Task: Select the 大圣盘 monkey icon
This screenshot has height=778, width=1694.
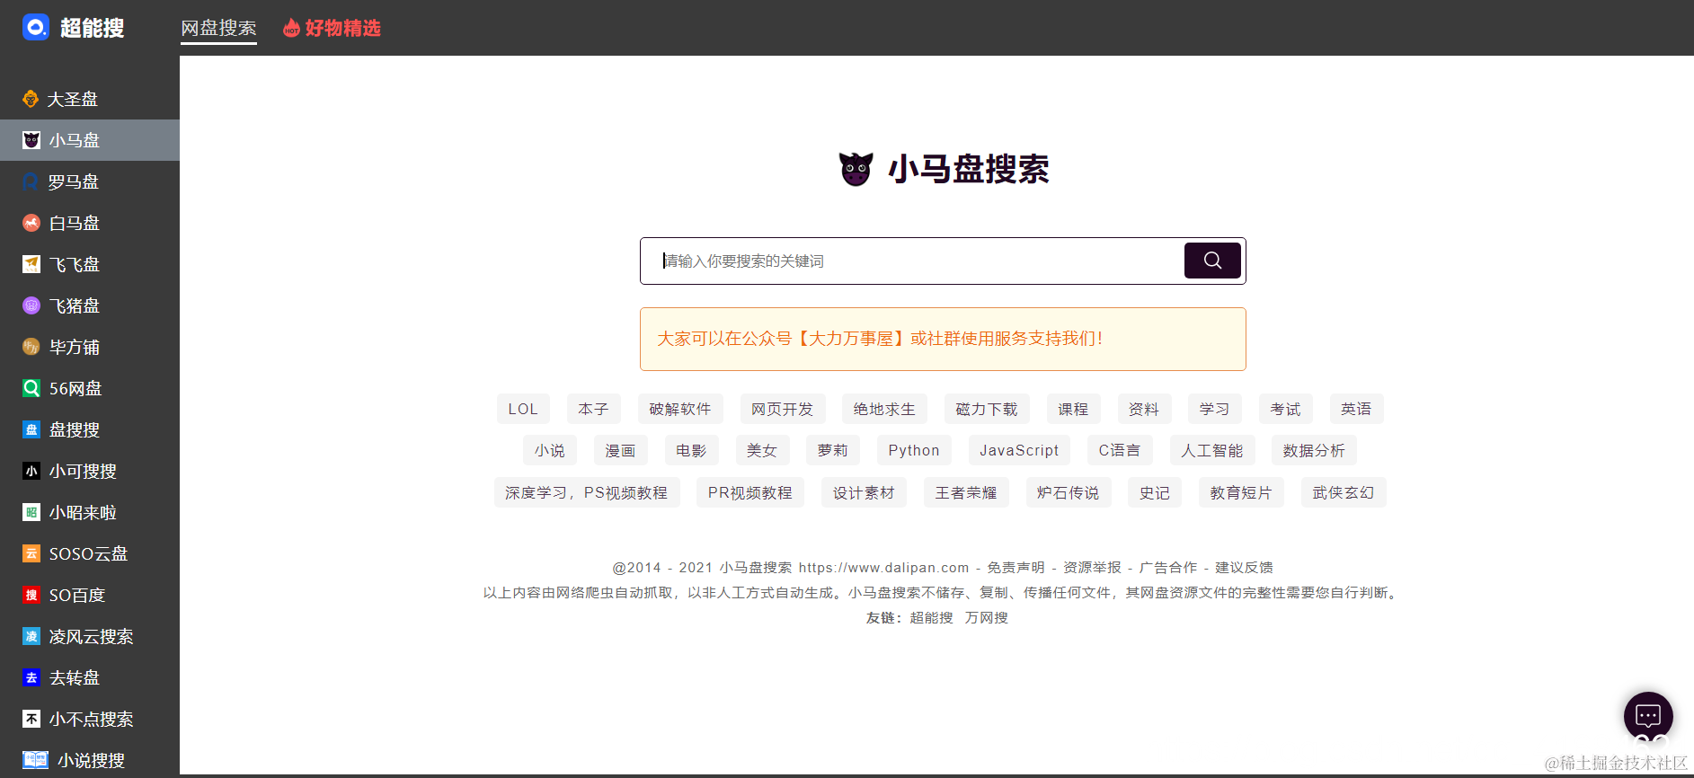Action: 31,99
